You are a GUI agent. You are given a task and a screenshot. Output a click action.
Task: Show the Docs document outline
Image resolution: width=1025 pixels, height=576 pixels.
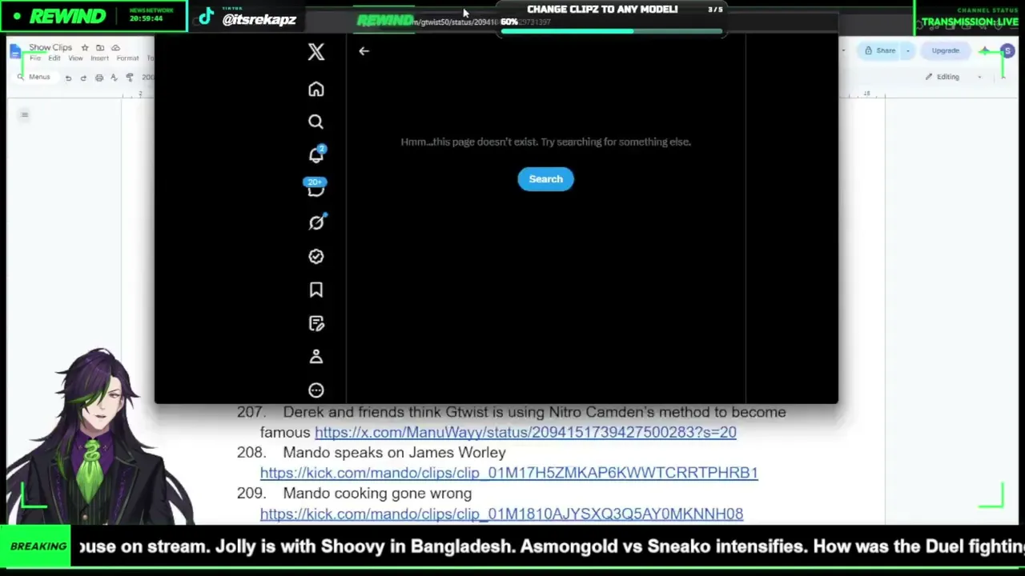(25, 115)
